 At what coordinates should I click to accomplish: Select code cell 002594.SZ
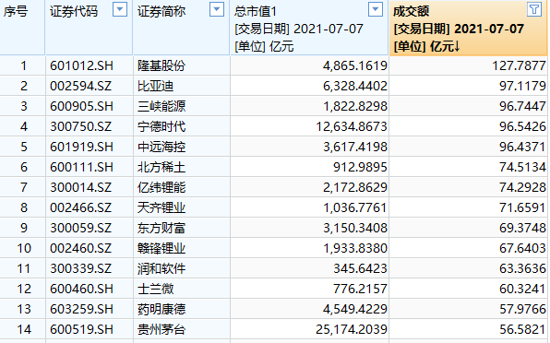90,86
